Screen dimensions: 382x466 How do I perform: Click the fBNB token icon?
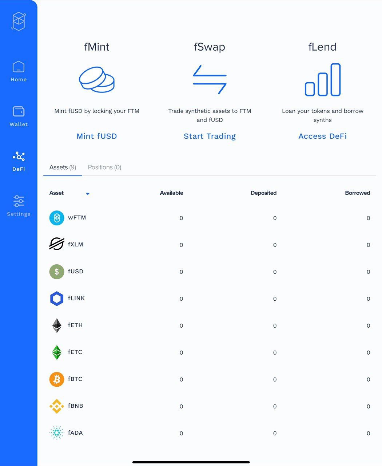(57, 406)
